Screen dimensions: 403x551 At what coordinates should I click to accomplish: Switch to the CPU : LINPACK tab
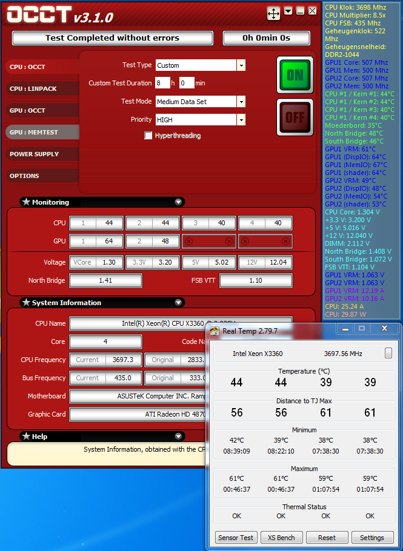[x=42, y=88]
